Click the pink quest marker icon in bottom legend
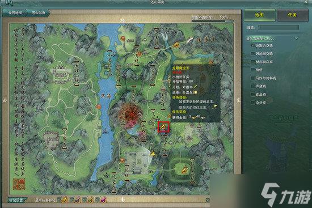Screen dimensions: 312x208 pyautogui.click(x=103, y=199)
